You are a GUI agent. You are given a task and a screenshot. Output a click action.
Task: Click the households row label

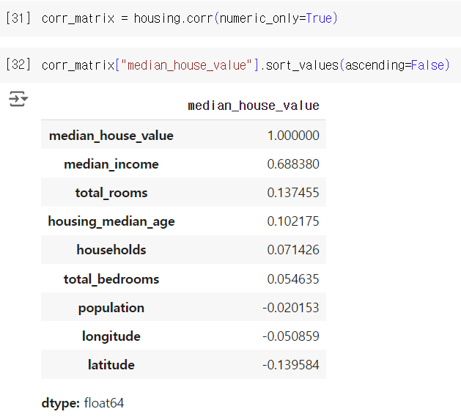pos(111,250)
